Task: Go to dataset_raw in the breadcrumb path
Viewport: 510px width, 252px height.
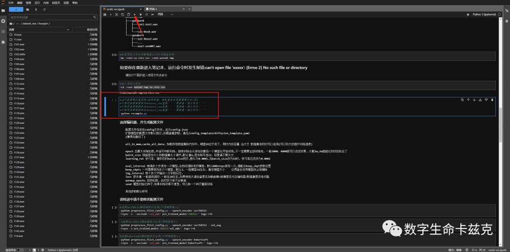Action: coord(30,24)
